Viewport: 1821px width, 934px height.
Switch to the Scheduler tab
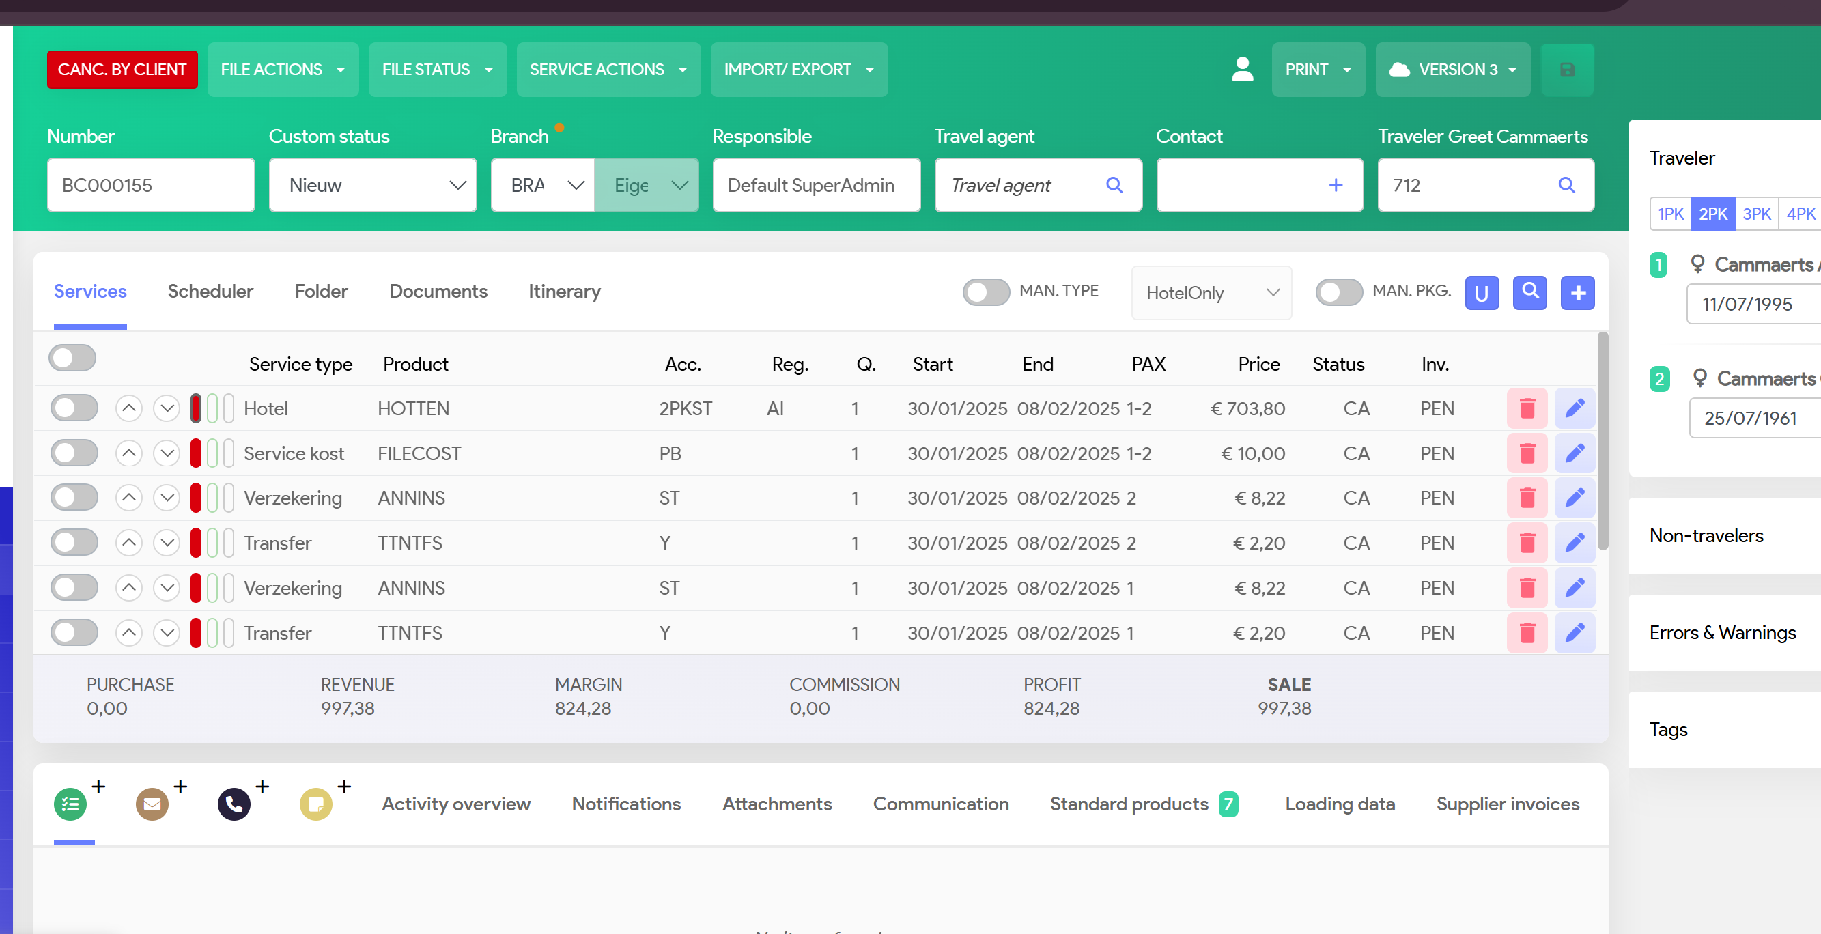coord(210,292)
